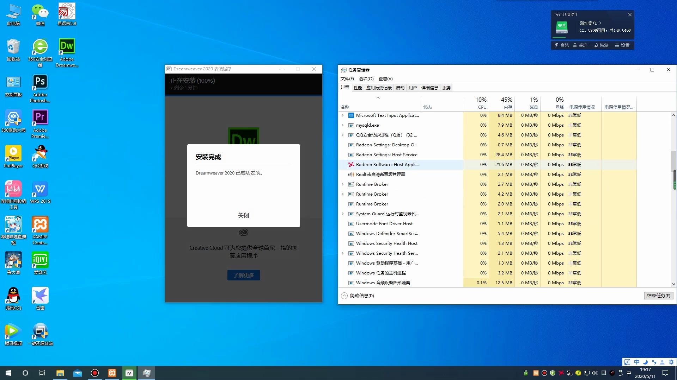The image size is (677, 380).
Task: Switch to the 应用历史记录 tab
Action: coord(379,88)
